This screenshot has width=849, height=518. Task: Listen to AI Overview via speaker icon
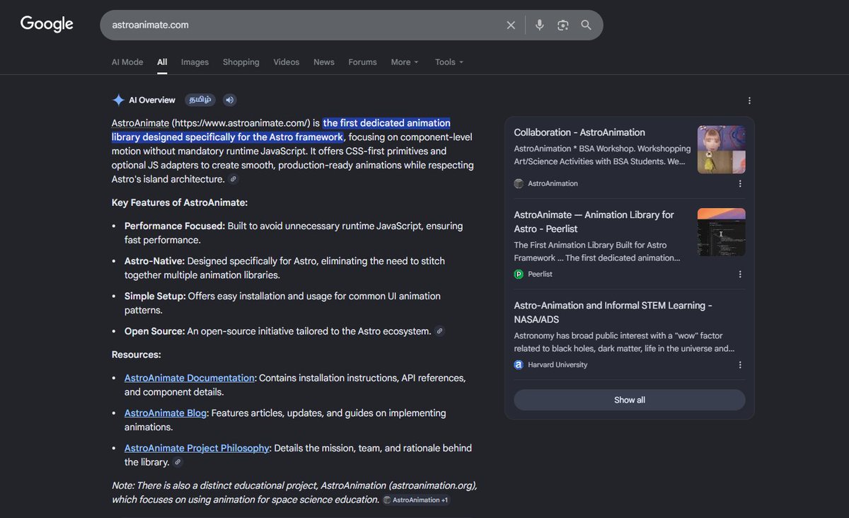point(229,100)
